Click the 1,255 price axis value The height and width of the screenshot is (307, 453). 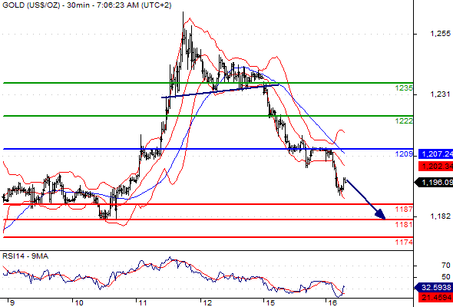440,34
